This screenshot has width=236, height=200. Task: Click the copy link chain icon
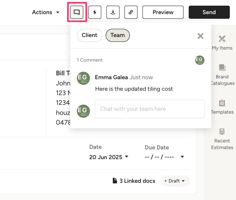pyautogui.click(x=131, y=12)
